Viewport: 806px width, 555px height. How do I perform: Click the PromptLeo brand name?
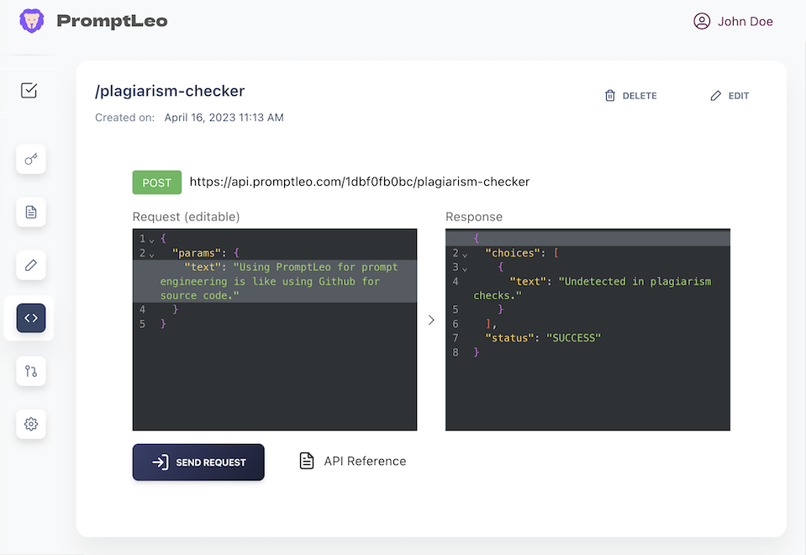(x=112, y=21)
